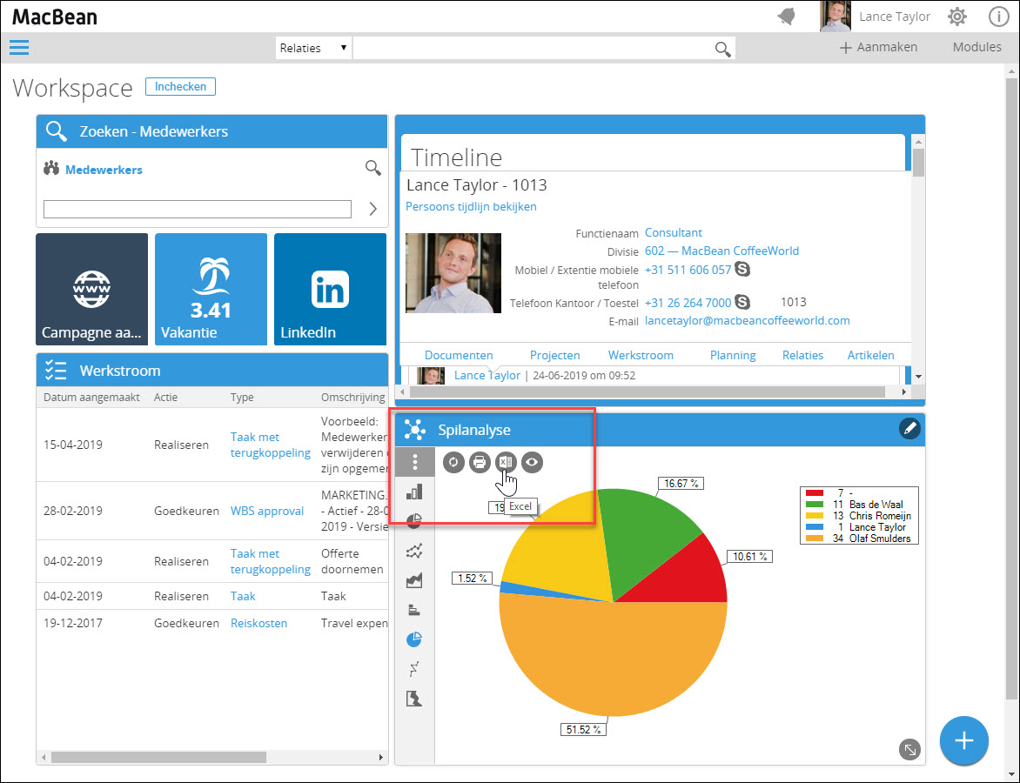The image size is (1020, 783).
Task: Switch to the Documenten tab in Timeline
Action: click(x=459, y=355)
